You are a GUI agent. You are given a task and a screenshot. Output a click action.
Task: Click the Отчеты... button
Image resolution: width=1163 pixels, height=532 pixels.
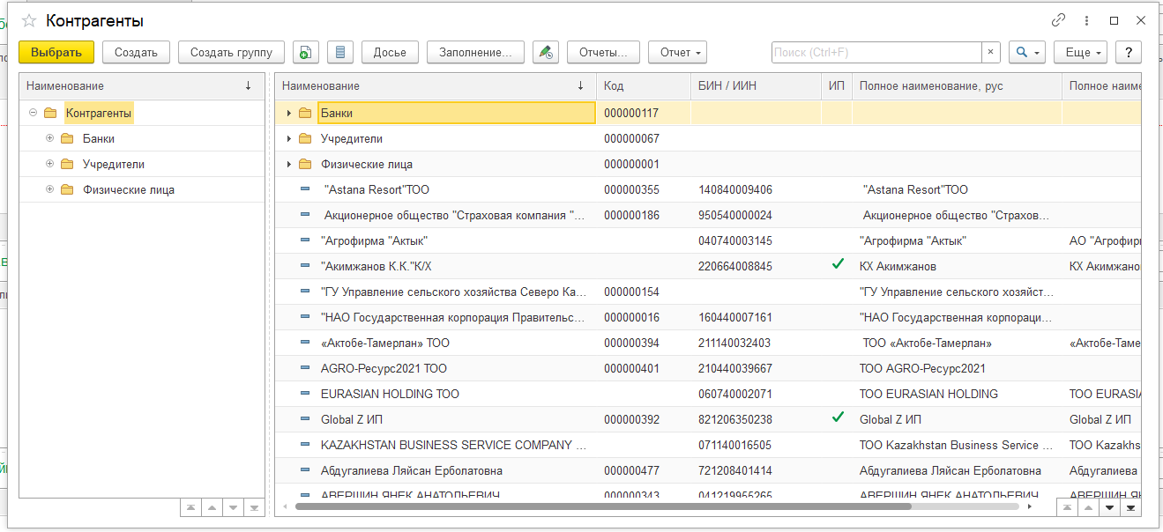tap(603, 53)
